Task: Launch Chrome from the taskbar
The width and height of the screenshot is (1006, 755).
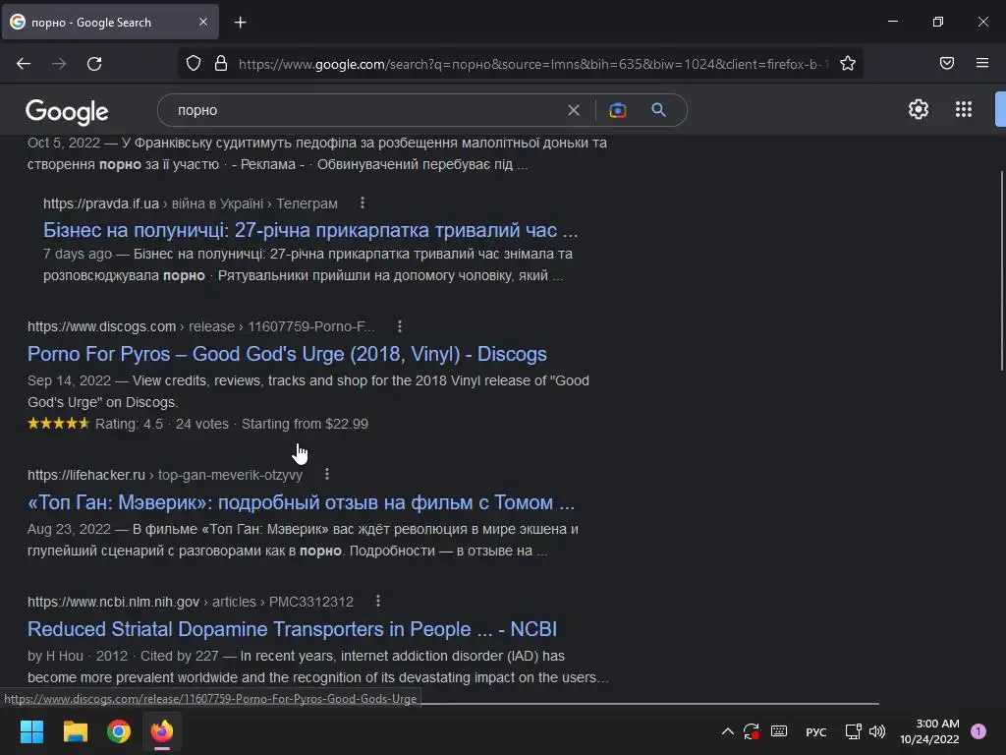Action: click(119, 731)
